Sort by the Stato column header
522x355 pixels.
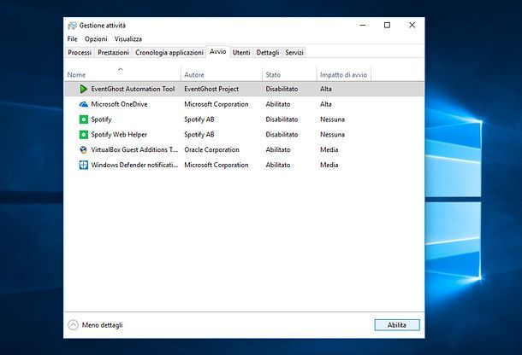(273, 75)
